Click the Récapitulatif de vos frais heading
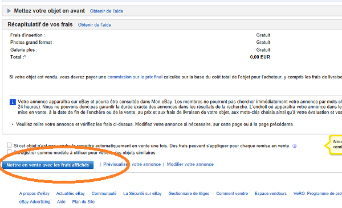Viewport: 342px width, 208px height. [40, 24]
